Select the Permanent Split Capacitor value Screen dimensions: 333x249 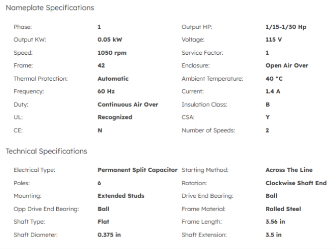point(137,170)
